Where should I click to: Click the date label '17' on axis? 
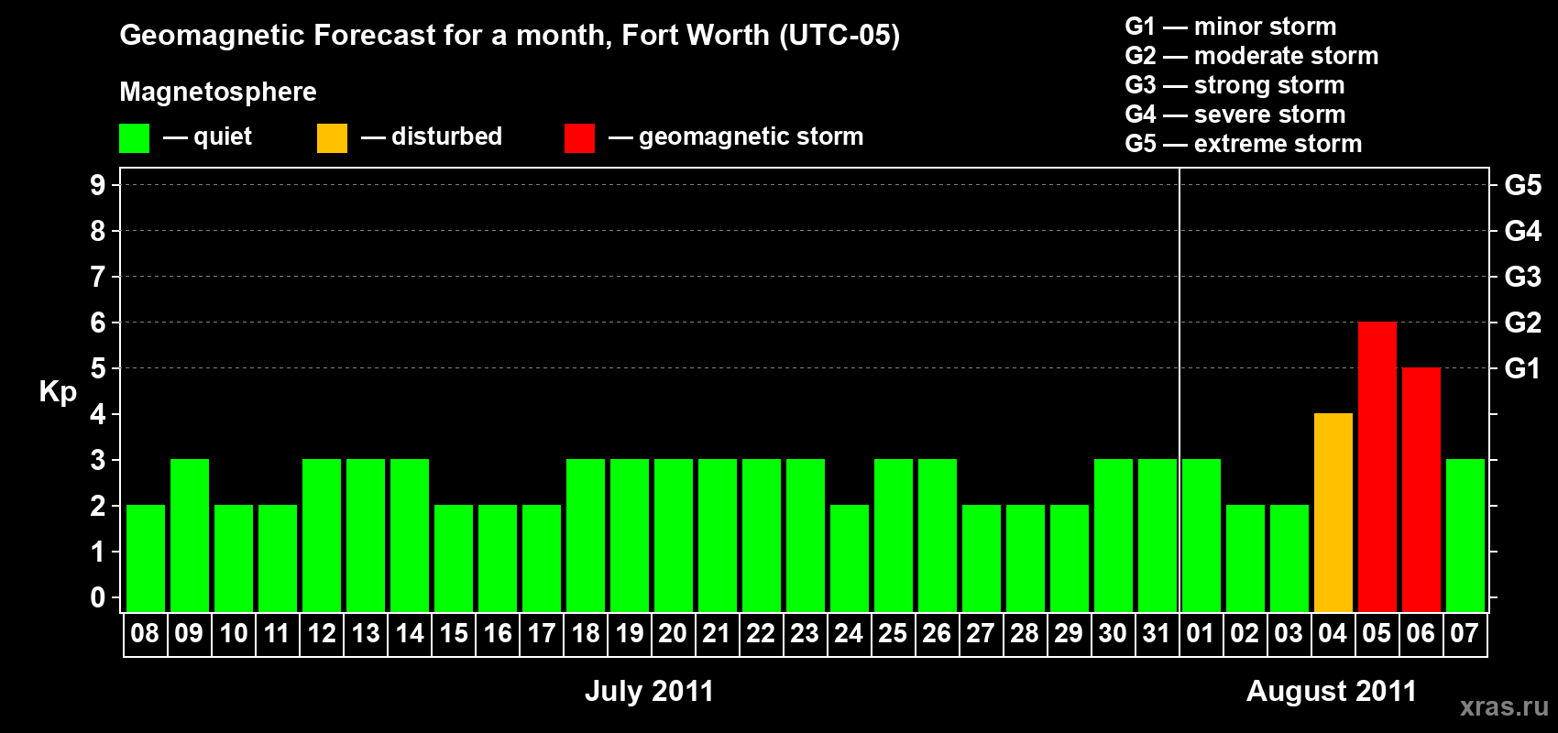click(542, 634)
